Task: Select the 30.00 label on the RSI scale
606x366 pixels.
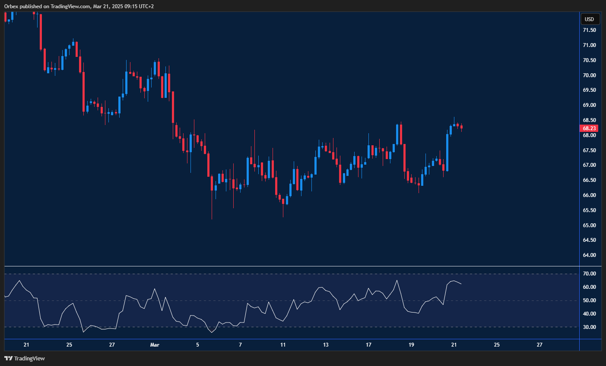Action: click(x=589, y=327)
